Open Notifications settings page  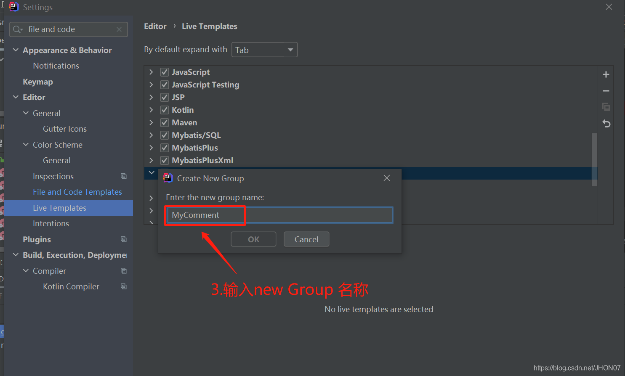pyautogui.click(x=56, y=66)
